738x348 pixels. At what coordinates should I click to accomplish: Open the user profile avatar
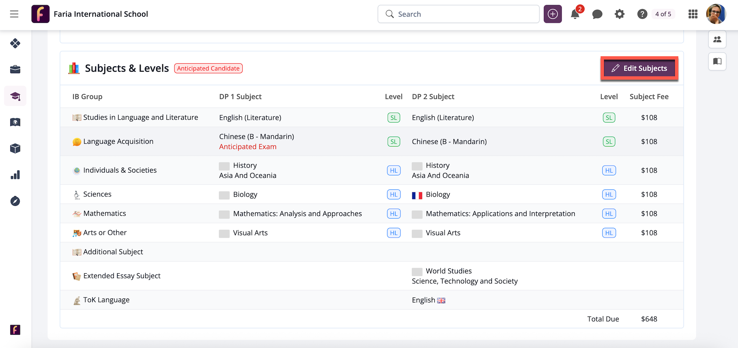pyautogui.click(x=716, y=14)
